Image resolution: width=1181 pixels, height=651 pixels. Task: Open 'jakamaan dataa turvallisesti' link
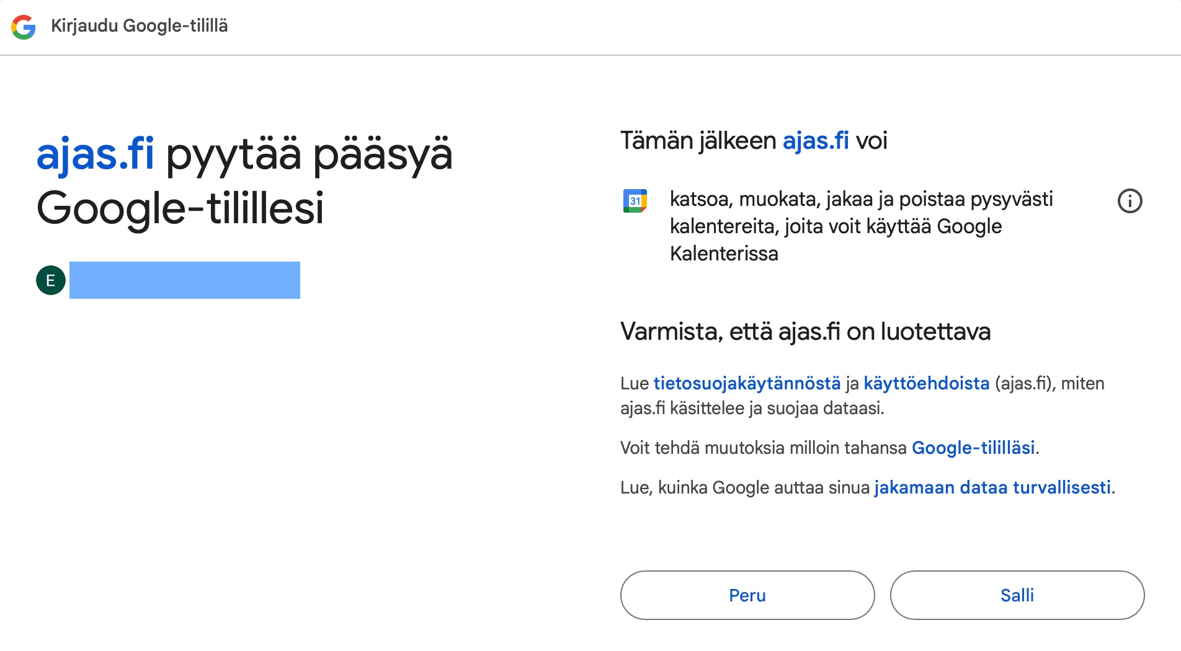coord(992,487)
